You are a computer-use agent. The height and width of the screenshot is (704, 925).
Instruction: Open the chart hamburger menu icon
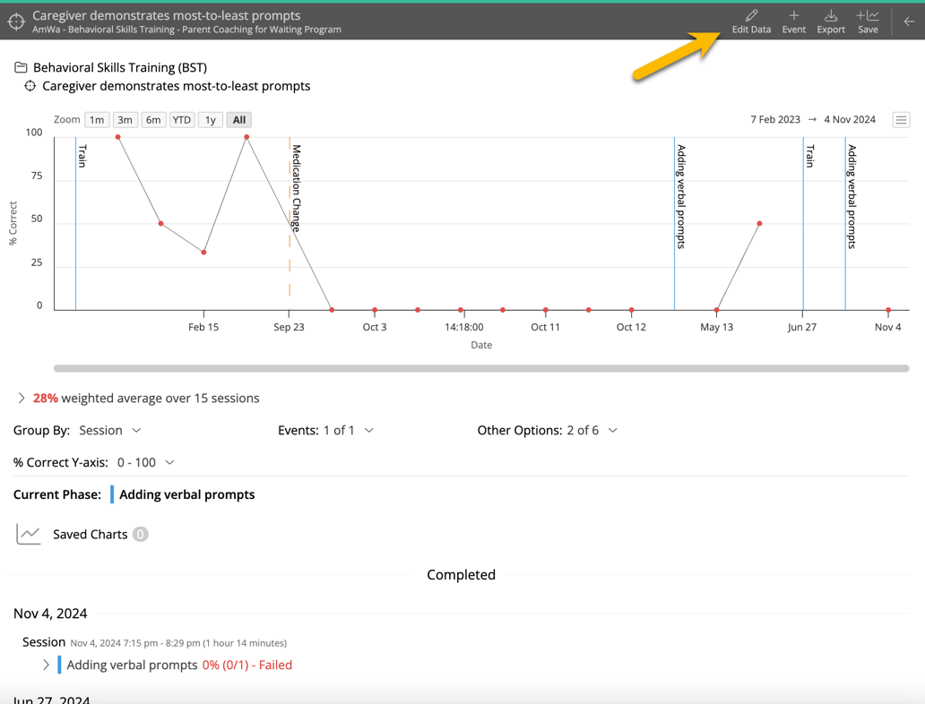(x=901, y=118)
